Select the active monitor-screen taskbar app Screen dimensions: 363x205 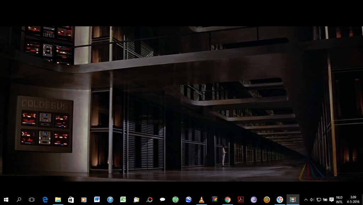point(293,199)
